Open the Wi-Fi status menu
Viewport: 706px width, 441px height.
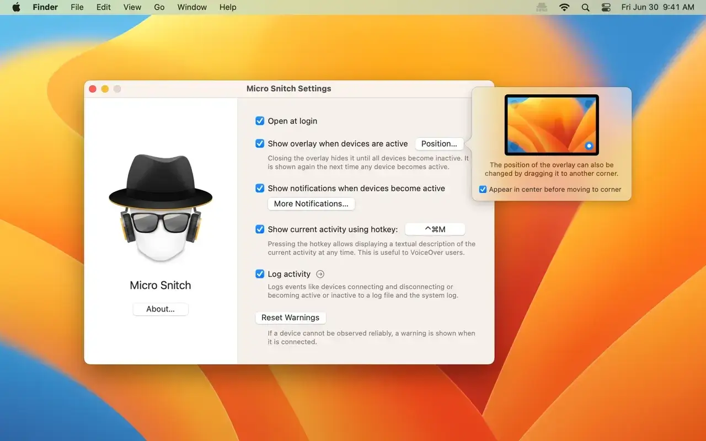pos(564,7)
